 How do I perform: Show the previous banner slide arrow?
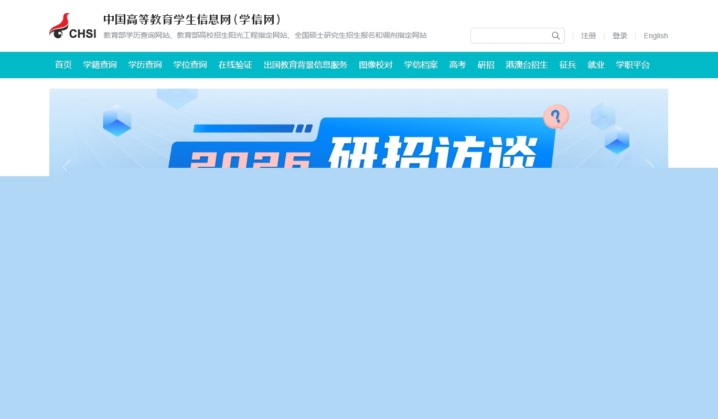[x=66, y=166]
